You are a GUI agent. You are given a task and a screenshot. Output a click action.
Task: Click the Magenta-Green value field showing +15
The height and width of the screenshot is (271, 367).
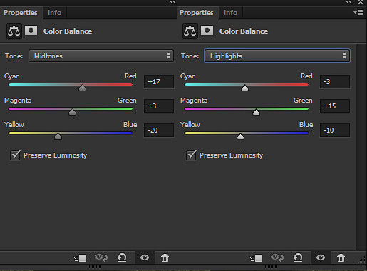click(335, 106)
